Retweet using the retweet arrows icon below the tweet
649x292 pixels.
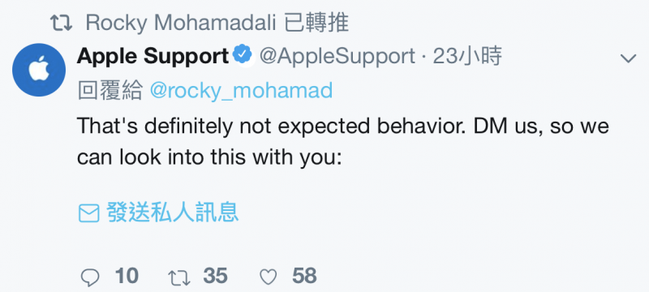coord(179,277)
